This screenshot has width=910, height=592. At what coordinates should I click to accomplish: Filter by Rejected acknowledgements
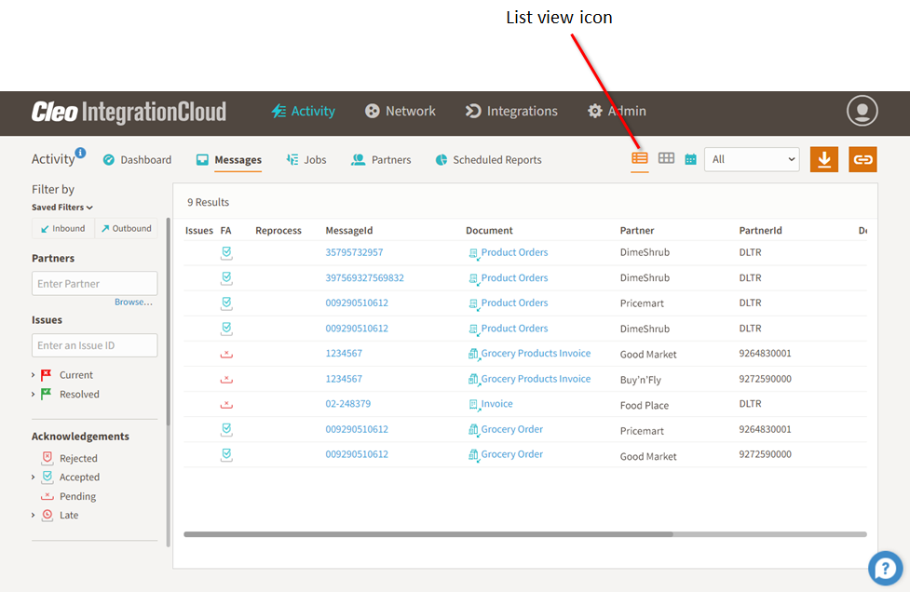[x=78, y=458]
